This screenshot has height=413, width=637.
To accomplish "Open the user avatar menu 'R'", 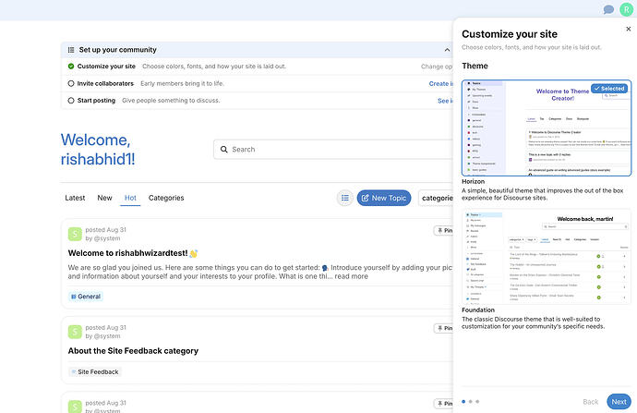I will pyautogui.click(x=627, y=9).
